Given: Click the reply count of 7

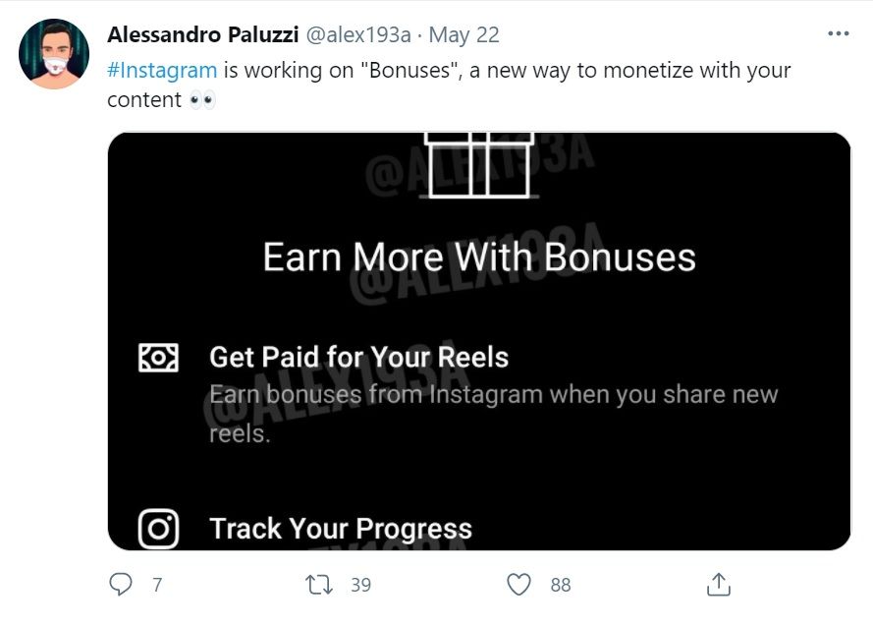Looking at the screenshot, I should 157,585.
